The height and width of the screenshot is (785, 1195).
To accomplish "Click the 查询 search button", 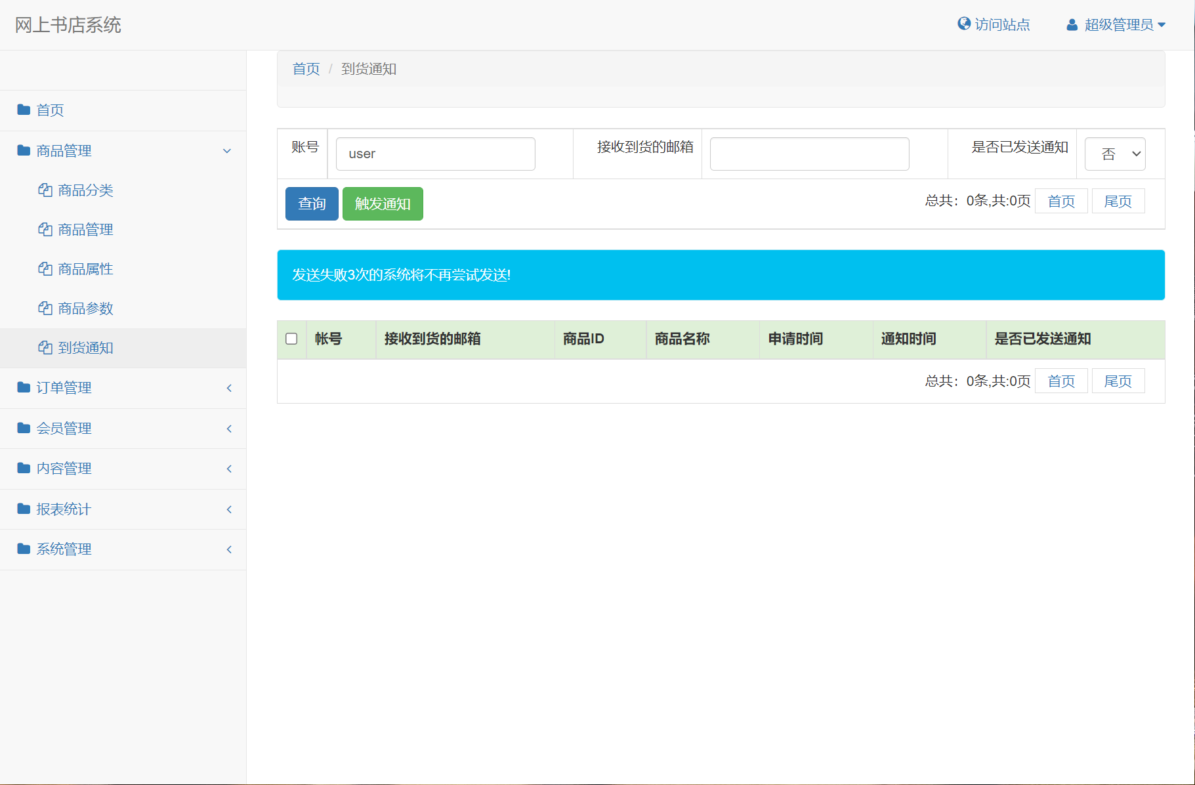I will 311,203.
